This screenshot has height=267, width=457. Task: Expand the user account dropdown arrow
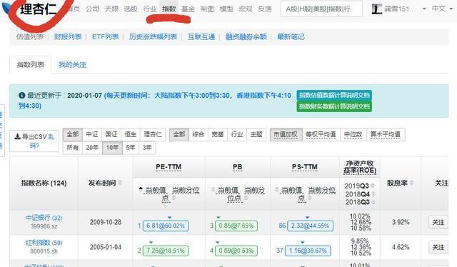424,9
